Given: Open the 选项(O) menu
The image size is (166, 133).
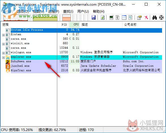Looking at the screenshot, I should (x=23, y=11).
